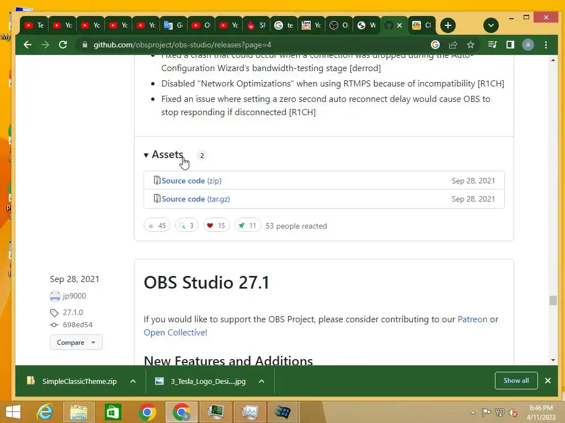The width and height of the screenshot is (565, 423).
Task: Open Windows Store from taskbar
Action: pyautogui.click(x=113, y=412)
